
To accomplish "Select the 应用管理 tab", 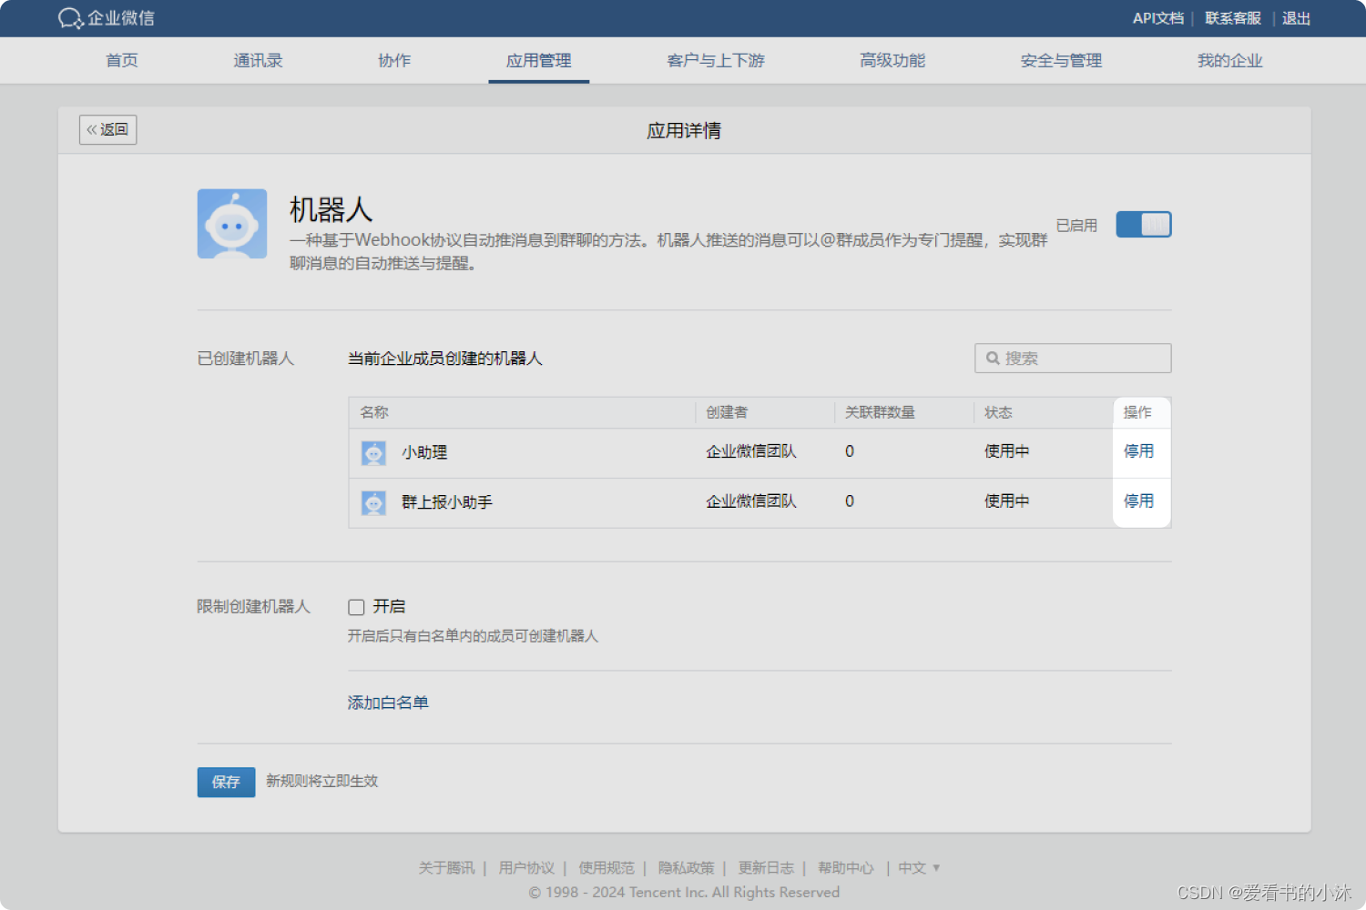I will point(539,61).
